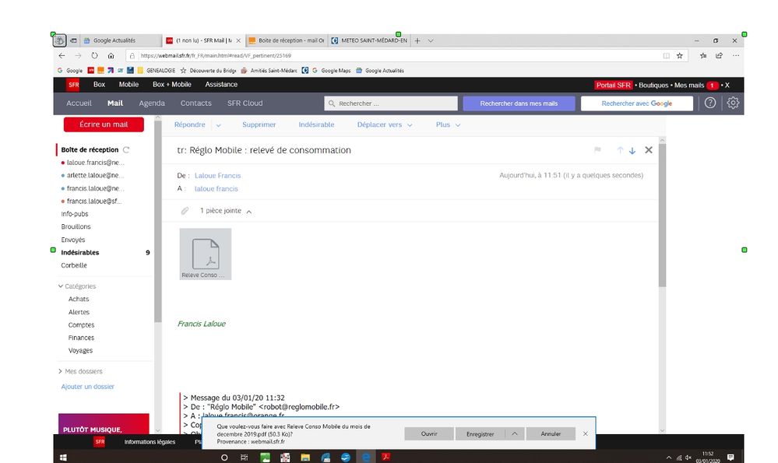Open Google Maps bookmark

[331, 70]
